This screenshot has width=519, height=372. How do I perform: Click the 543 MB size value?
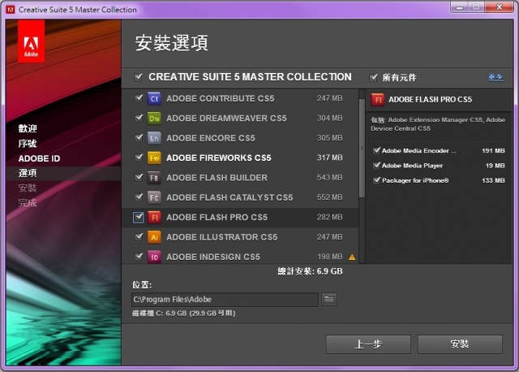click(x=330, y=177)
